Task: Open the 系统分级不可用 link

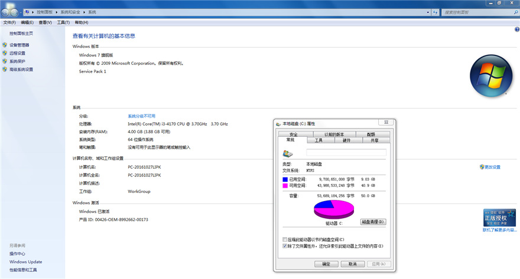Action: click(142, 116)
